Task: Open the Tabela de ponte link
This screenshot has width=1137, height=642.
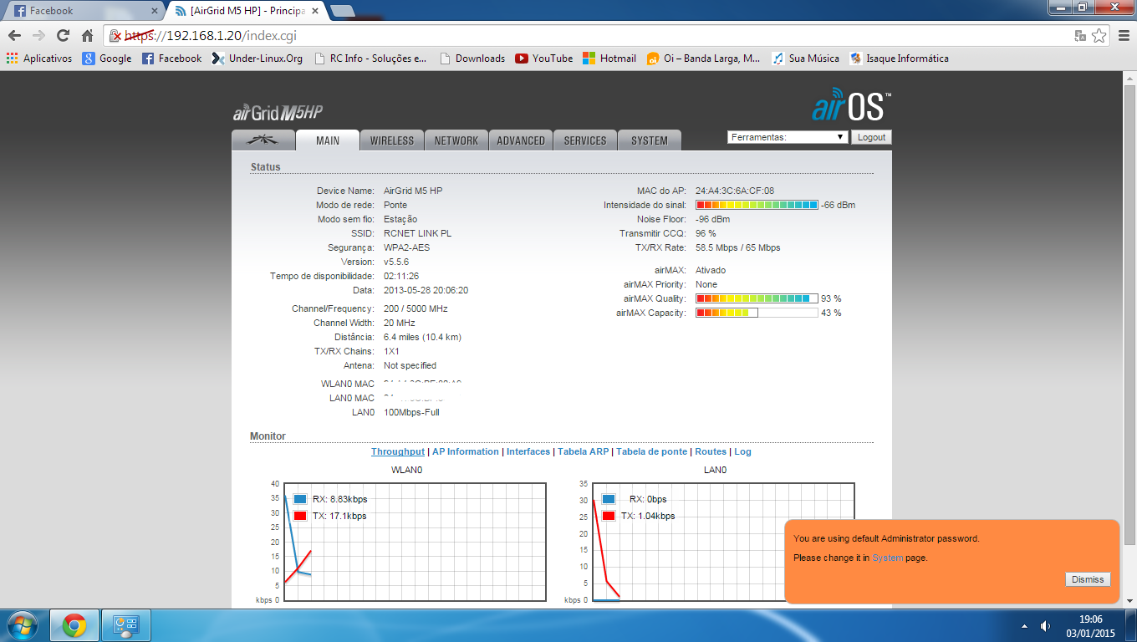Action: coord(651,451)
